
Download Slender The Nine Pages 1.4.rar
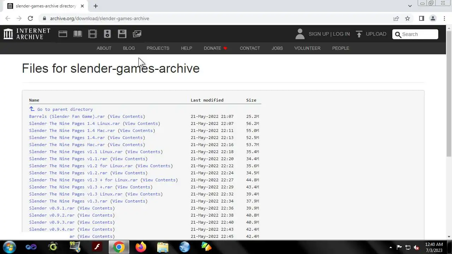pyautogui.click(x=67, y=138)
